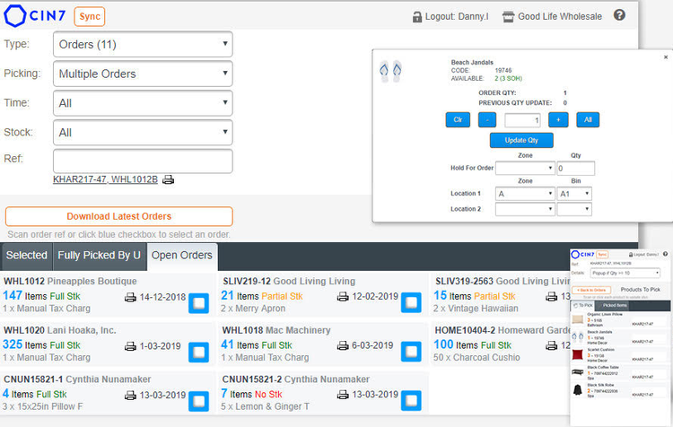This screenshot has width=673, height=427.
Task: Click into the Ref input field
Action: [x=143, y=161]
